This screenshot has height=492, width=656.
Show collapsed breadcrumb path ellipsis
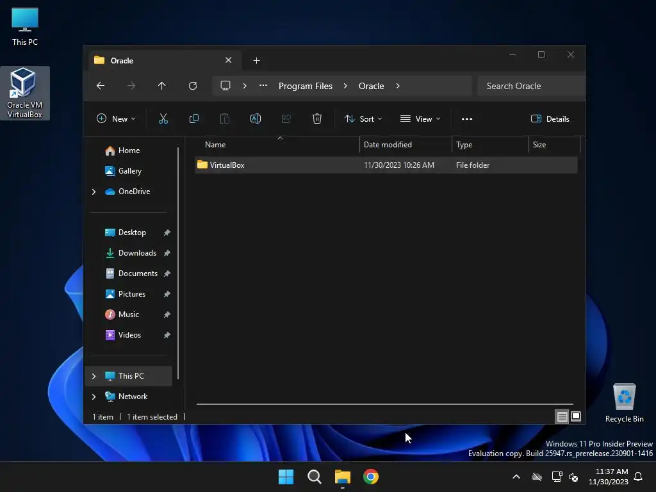(x=263, y=85)
